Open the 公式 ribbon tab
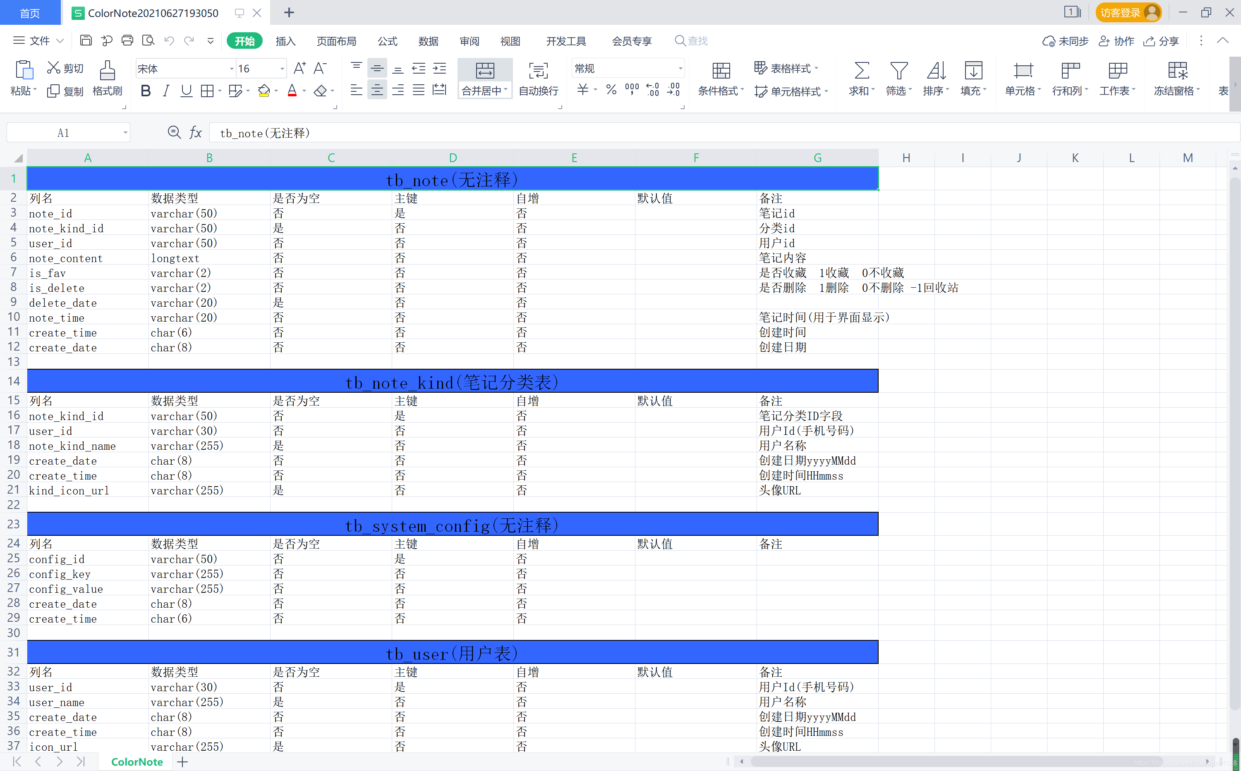This screenshot has height=771, width=1241. point(387,41)
